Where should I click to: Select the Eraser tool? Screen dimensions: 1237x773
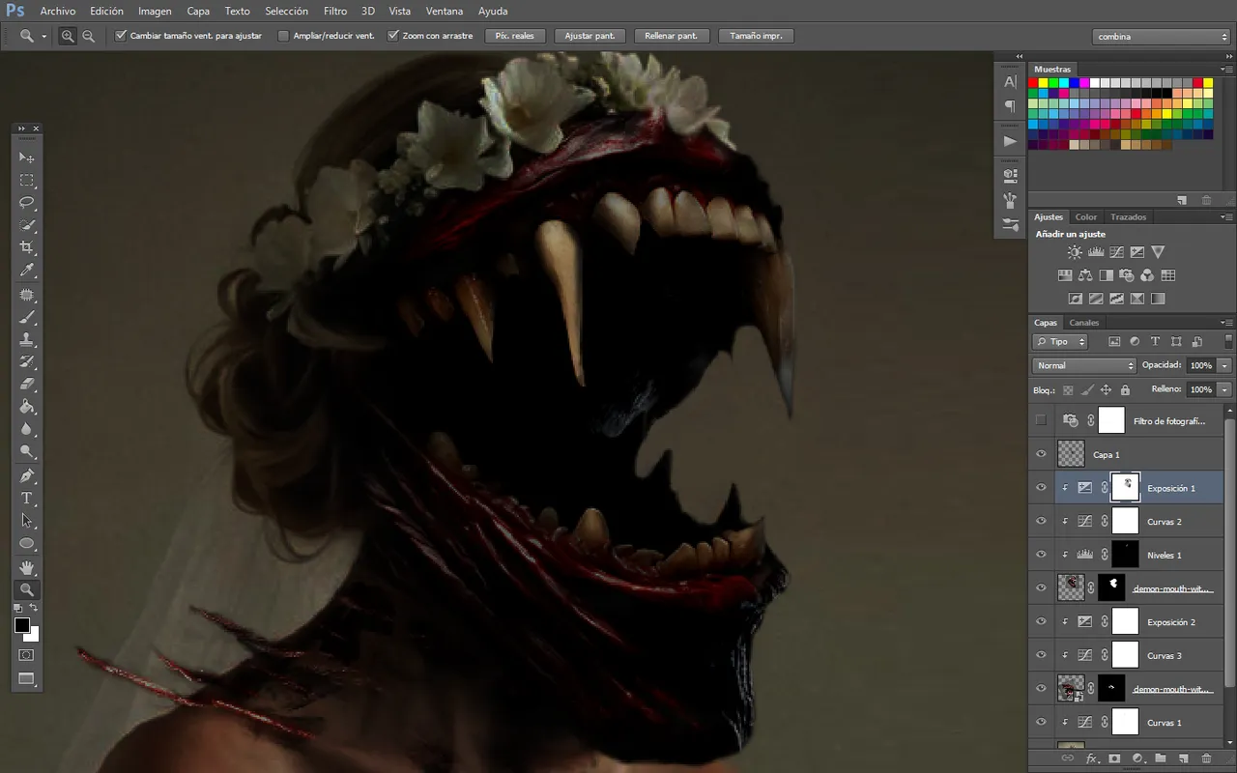point(27,385)
